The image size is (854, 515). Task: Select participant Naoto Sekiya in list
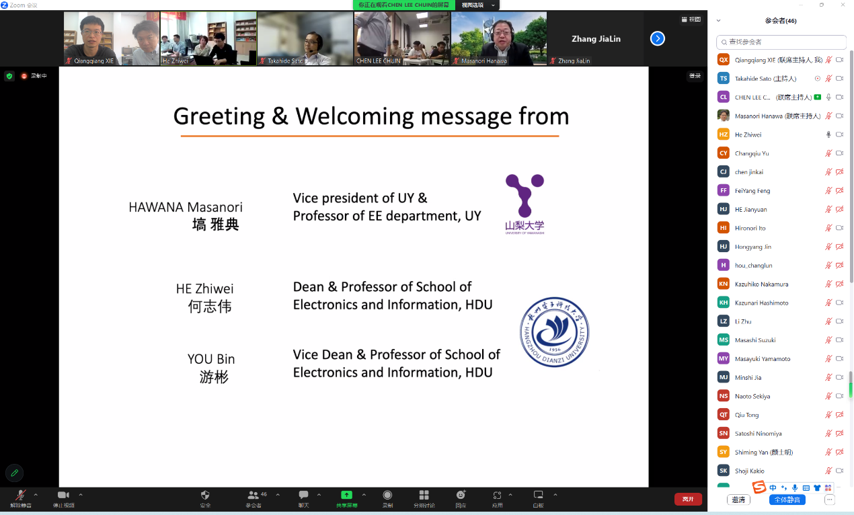pos(781,396)
